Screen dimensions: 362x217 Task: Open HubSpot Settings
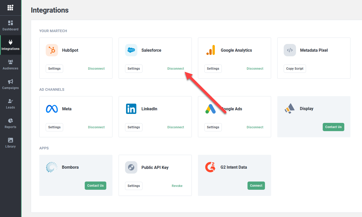54,69
